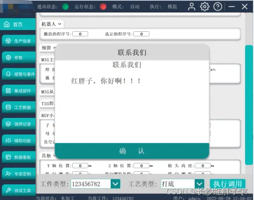Open the user account icon
The height and width of the screenshot is (200, 254).
[x=191, y=7]
